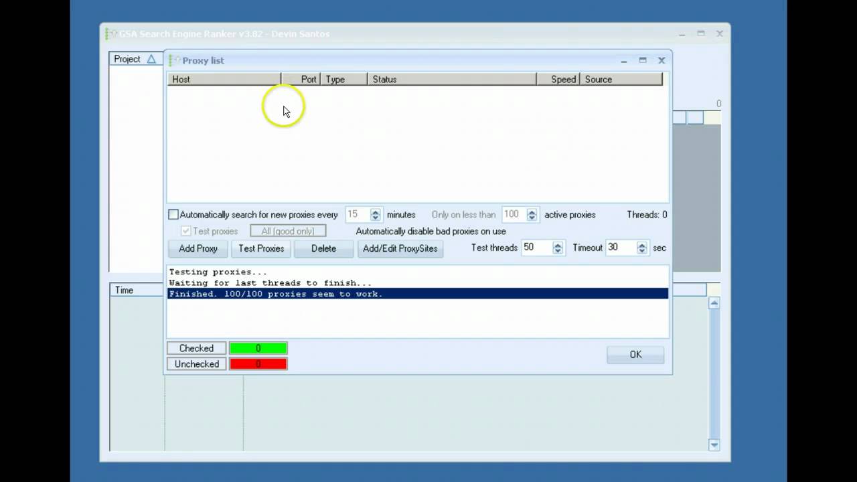Image resolution: width=857 pixels, height=482 pixels.
Task: Adjust the minutes interval spinner arrows
Action: 376,215
